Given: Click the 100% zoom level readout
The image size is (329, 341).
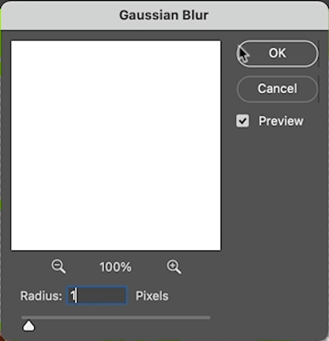Looking at the screenshot, I should pos(115,267).
